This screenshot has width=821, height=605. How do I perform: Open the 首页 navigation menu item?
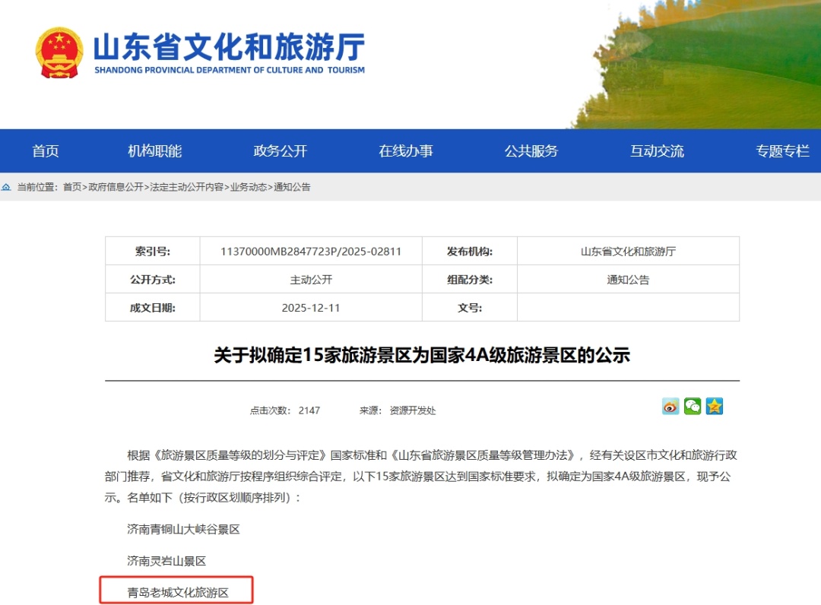pos(45,151)
